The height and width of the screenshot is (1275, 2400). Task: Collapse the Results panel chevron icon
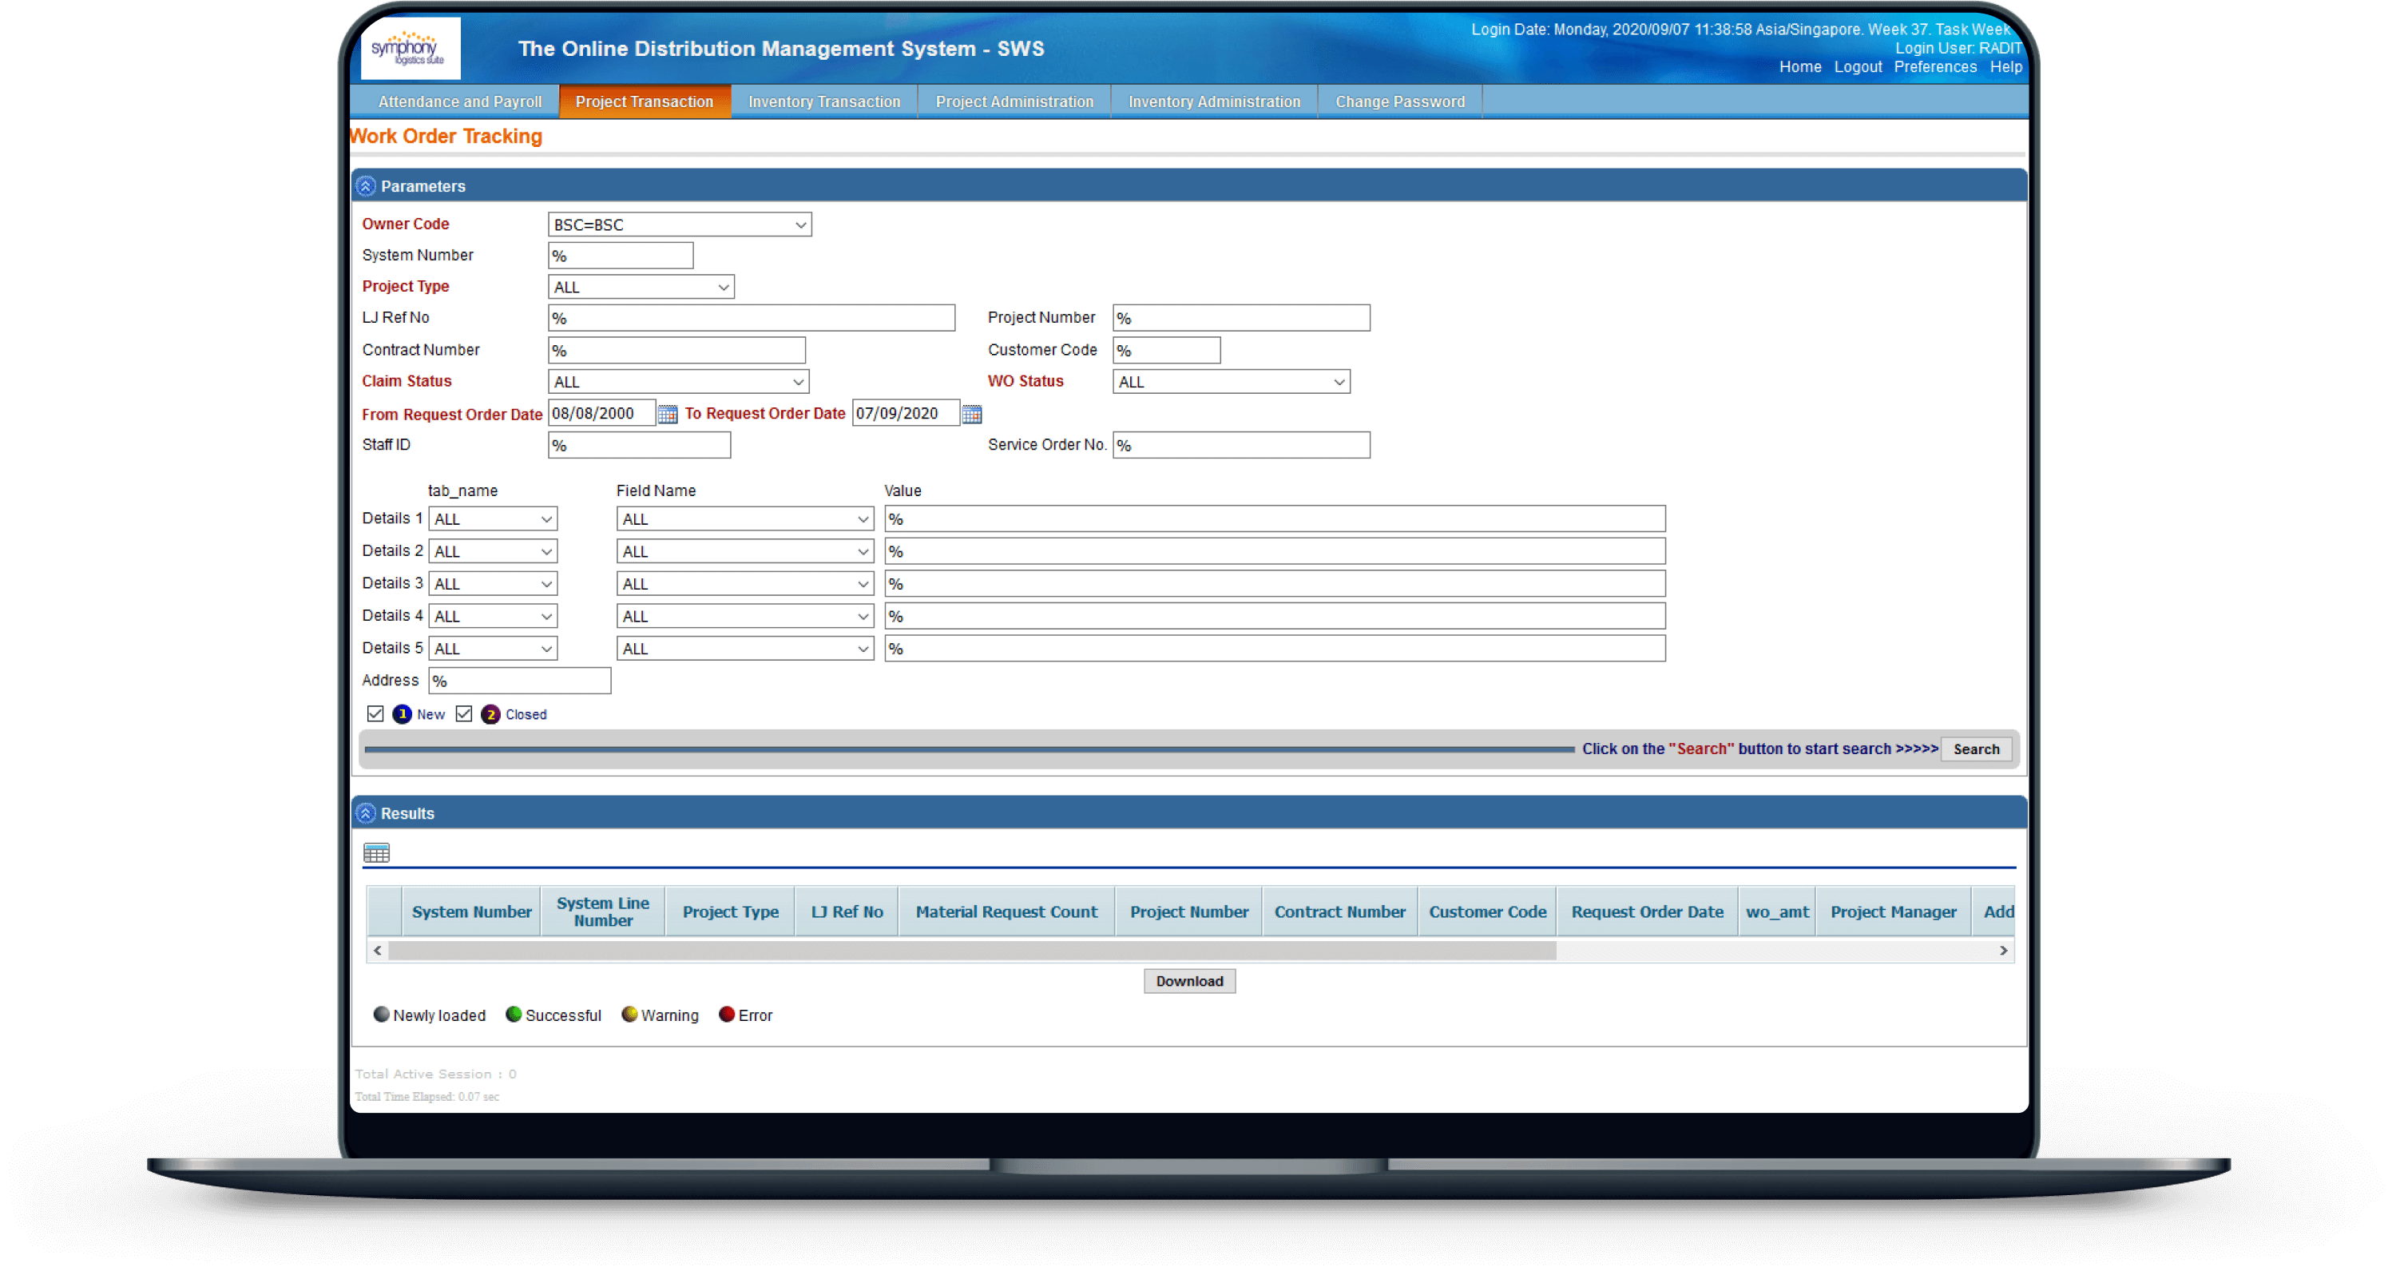(366, 813)
